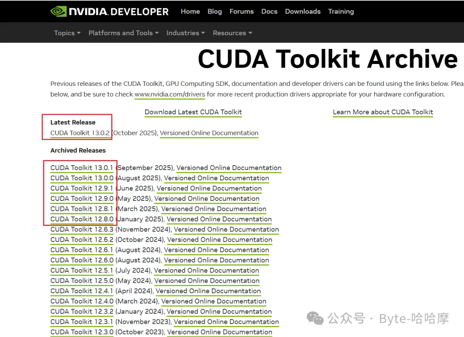The image size is (464, 337).
Task: Open the Resources dropdown menu
Action: point(232,33)
